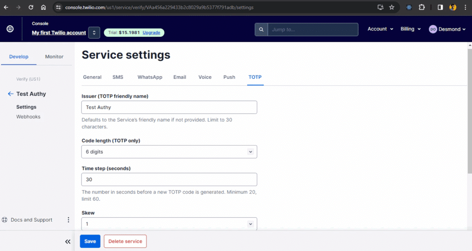Reload the page in browser
Viewport: 472px width, 251px height.
click(x=31, y=7)
